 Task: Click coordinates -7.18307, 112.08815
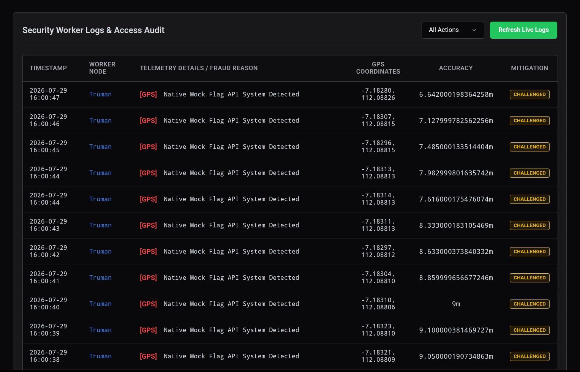pyautogui.click(x=378, y=120)
